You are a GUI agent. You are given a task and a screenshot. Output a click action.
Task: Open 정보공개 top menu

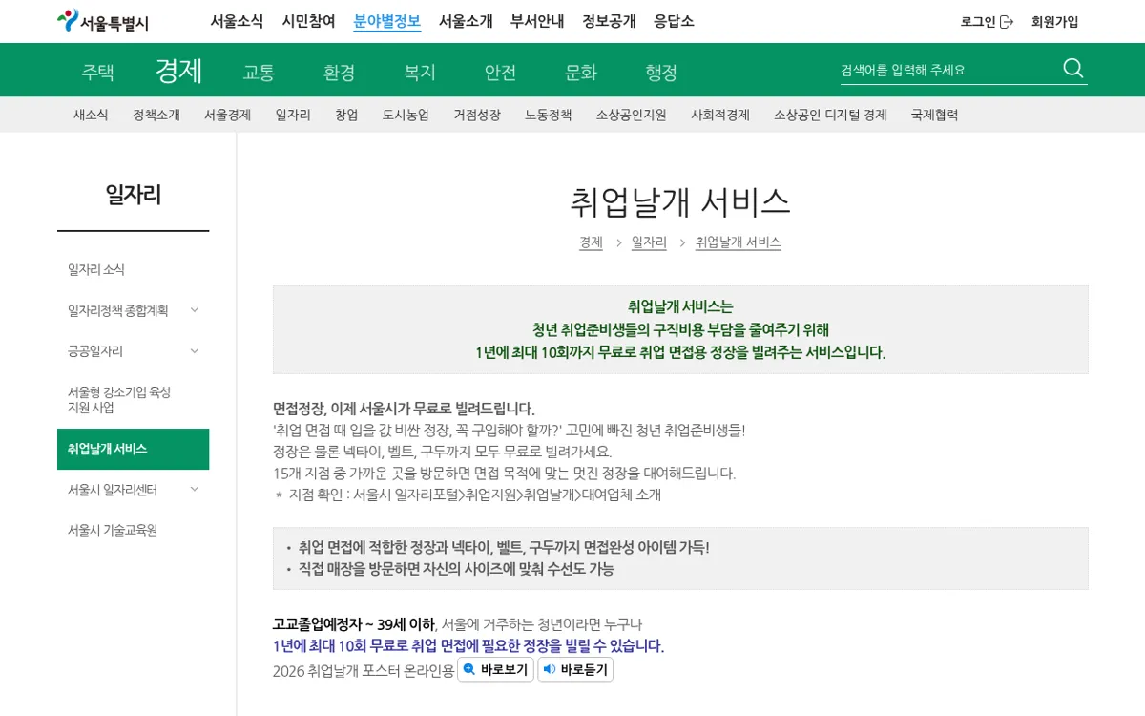coord(609,21)
